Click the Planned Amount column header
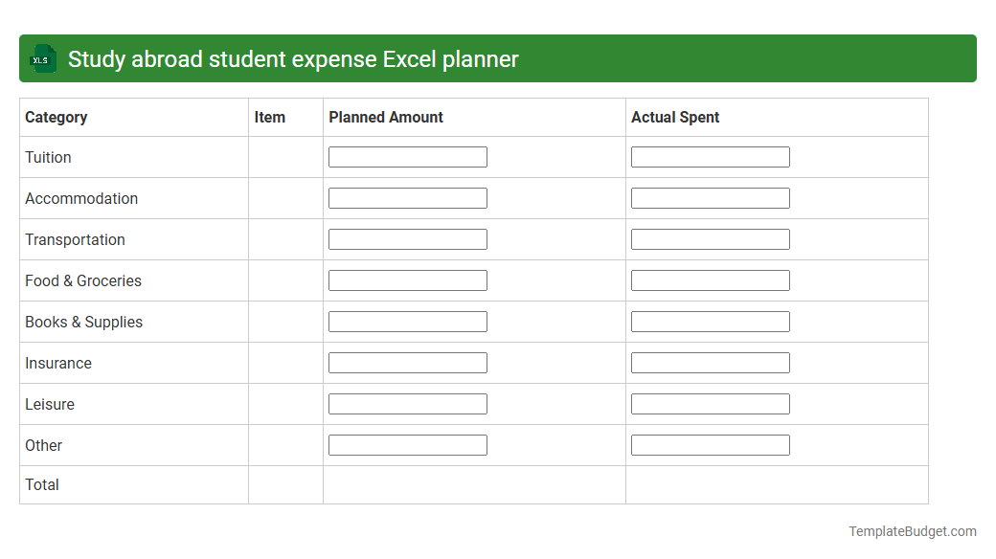This screenshot has height=559, width=996. (x=386, y=117)
